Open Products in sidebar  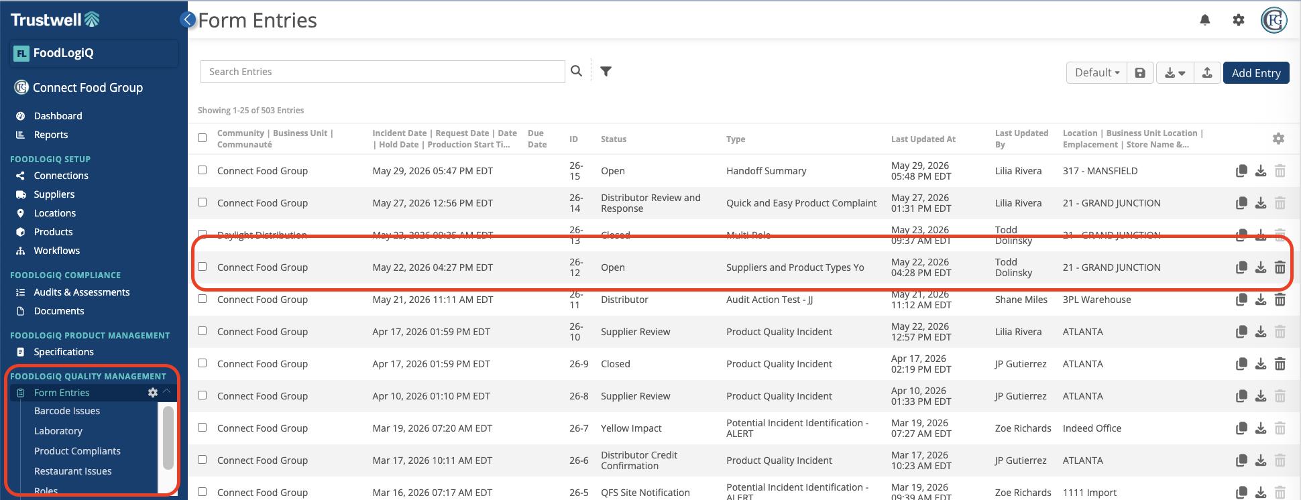(x=53, y=232)
